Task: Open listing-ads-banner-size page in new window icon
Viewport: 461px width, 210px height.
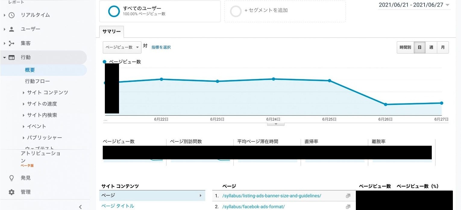Action: click(348, 196)
